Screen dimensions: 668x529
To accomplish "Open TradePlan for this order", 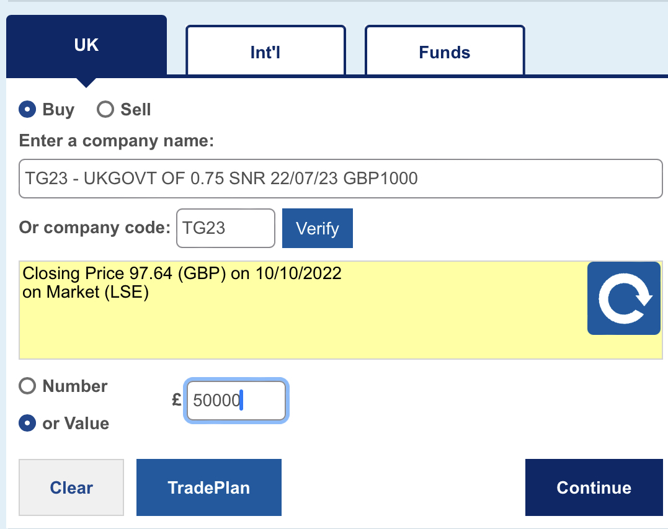I will 209,487.
